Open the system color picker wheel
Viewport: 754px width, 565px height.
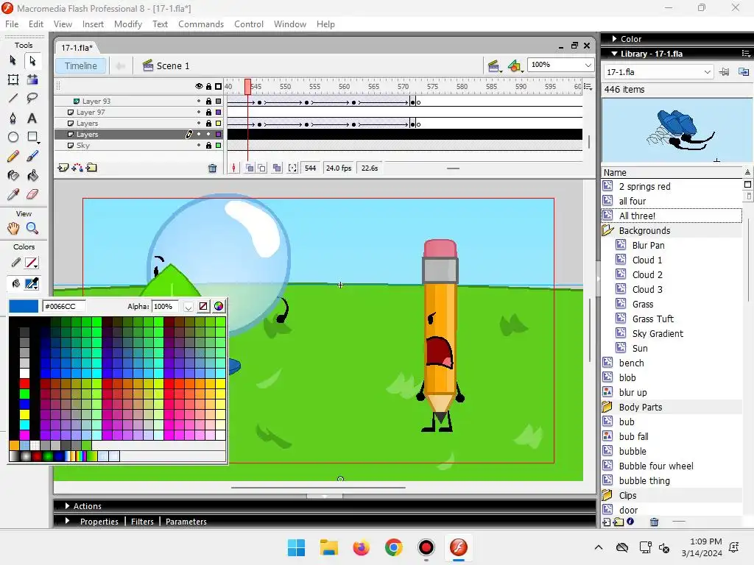pyautogui.click(x=219, y=307)
